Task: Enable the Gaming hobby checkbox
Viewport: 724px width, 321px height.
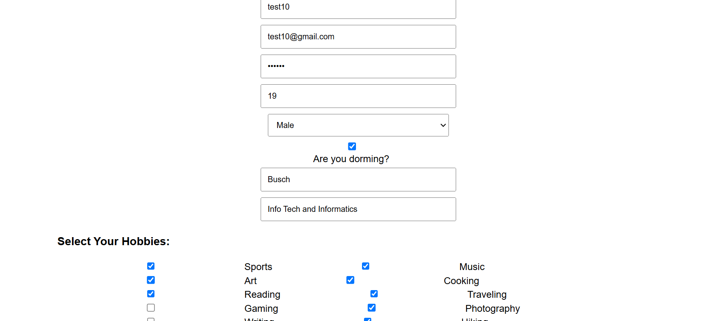Action: 151,308
